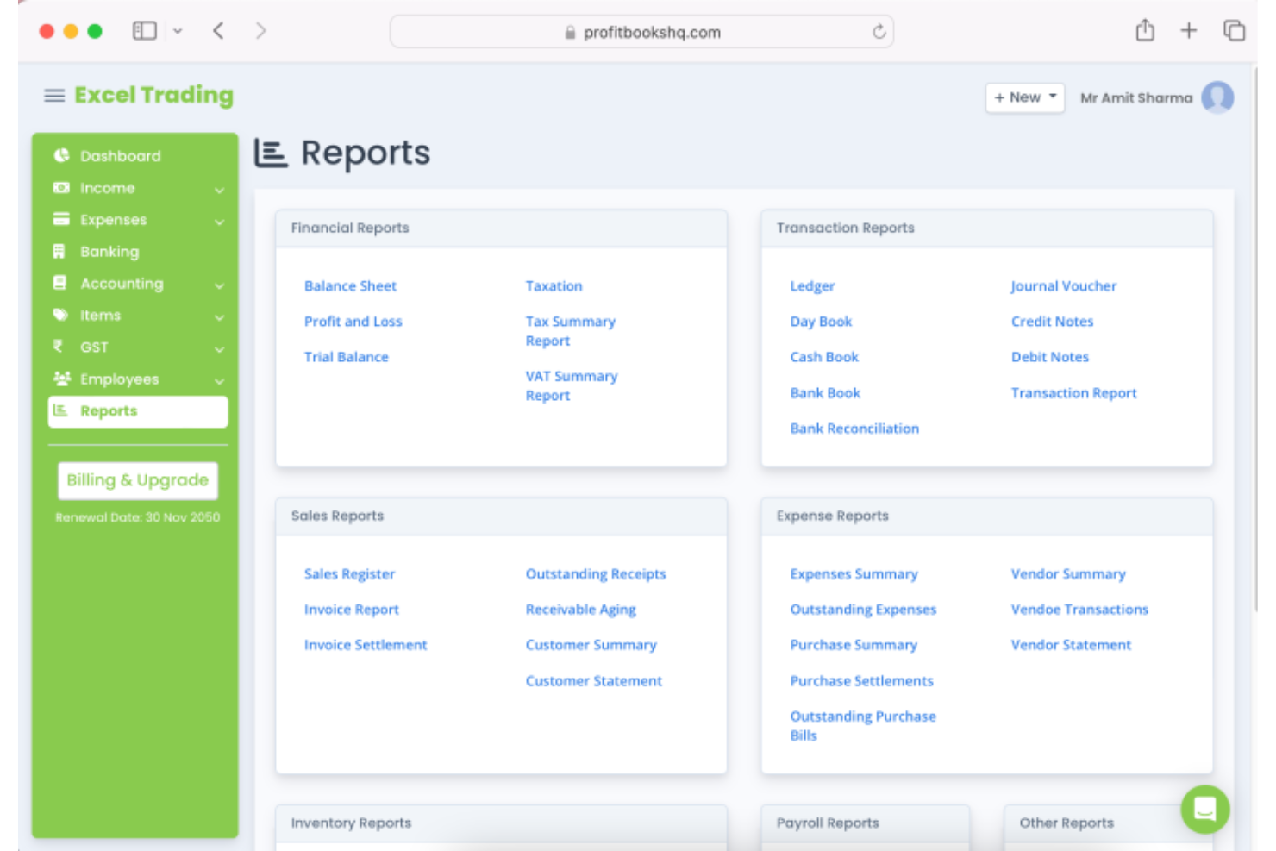Image resolution: width=1276 pixels, height=851 pixels.
Task: Open the Balance Sheet report
Action: tap(350, 285)
